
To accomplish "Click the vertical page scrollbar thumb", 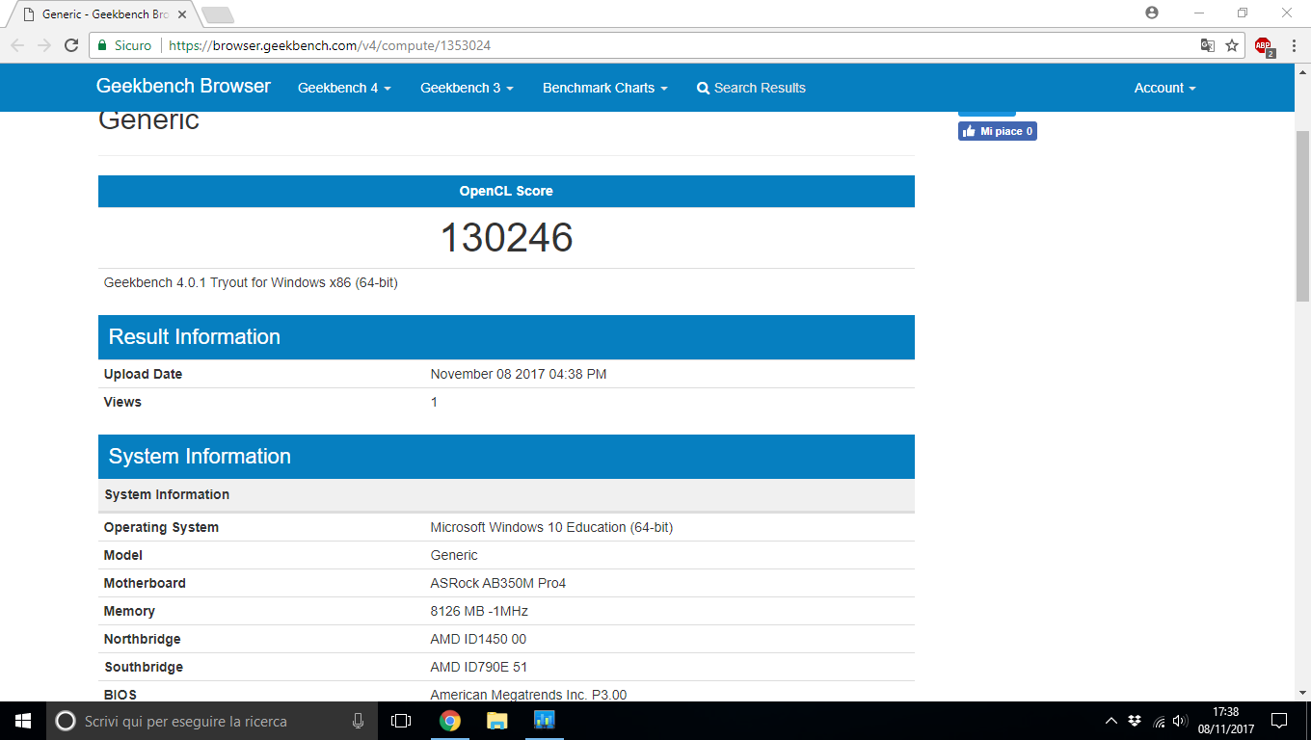I will (1302, 216).
